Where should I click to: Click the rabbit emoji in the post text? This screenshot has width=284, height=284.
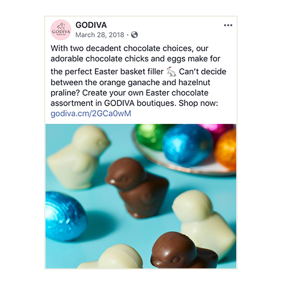(171, 72)
